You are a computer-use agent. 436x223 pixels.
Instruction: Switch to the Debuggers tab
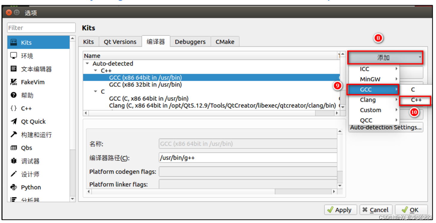190,42
